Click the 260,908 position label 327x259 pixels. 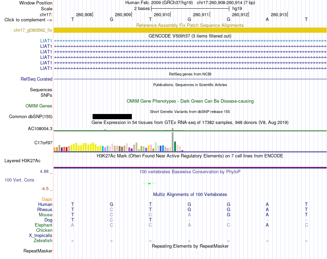coord(84,14)
